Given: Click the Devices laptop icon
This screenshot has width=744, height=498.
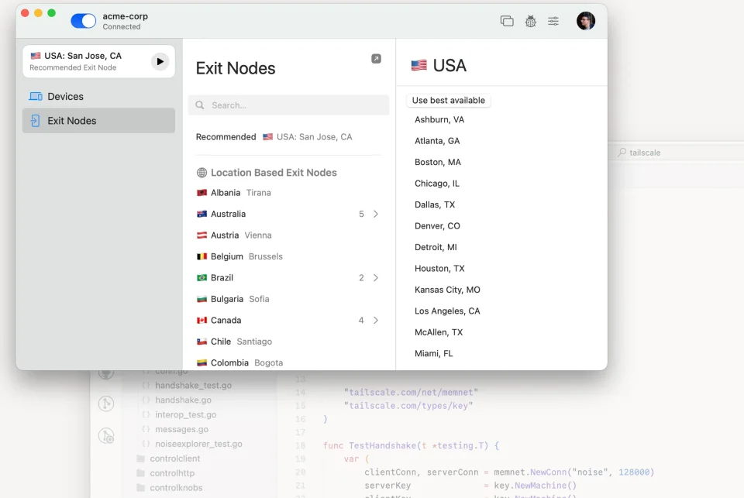Looking at the screenshot, I should pos(36,96).
